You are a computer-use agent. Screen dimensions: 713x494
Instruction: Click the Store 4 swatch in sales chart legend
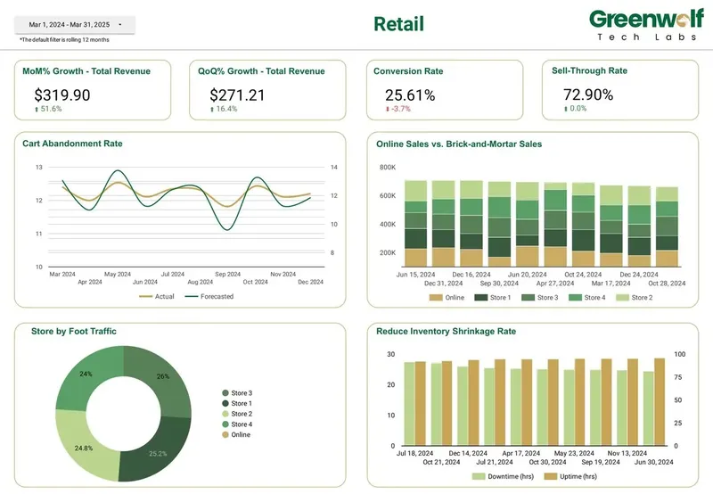(575, 298)
